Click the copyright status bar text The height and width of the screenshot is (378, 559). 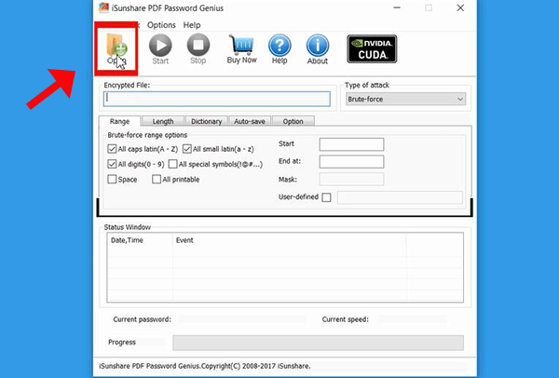(205, 366)
